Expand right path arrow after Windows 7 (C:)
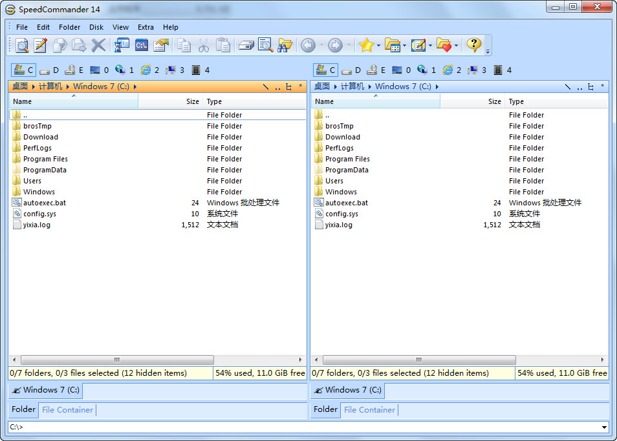 coord(437,87)
